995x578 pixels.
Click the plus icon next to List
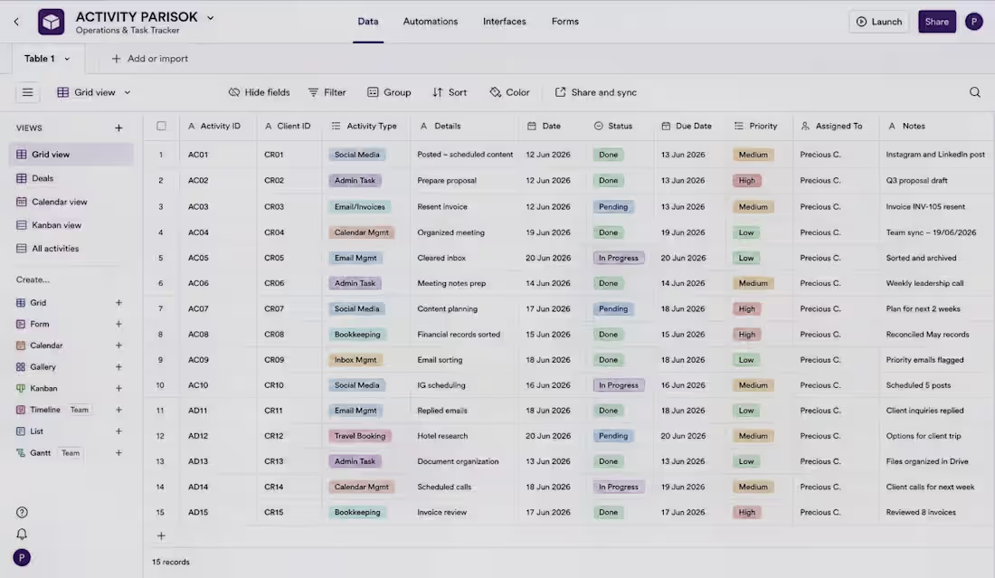118,431
